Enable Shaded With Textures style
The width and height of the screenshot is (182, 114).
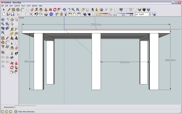(144, 10)
